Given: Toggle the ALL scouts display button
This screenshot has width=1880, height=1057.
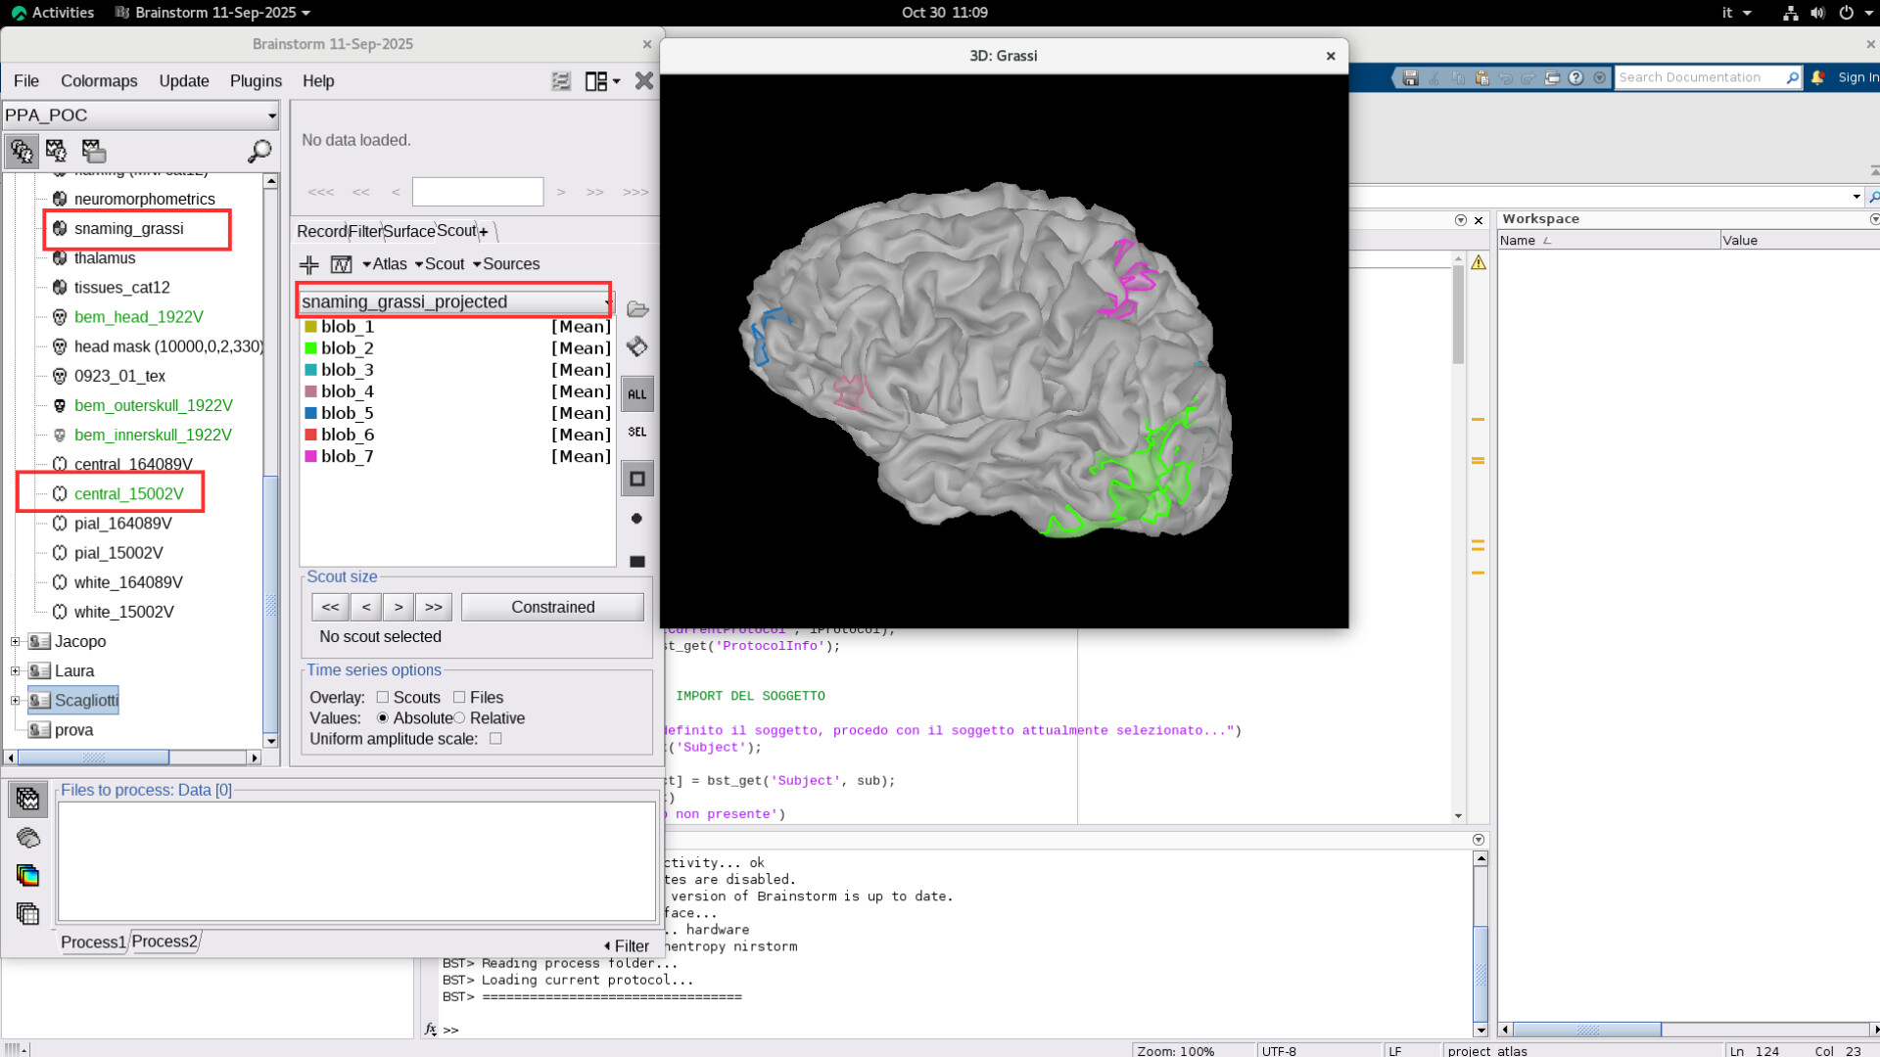Looking at the screenshot, I should point(637,394).
